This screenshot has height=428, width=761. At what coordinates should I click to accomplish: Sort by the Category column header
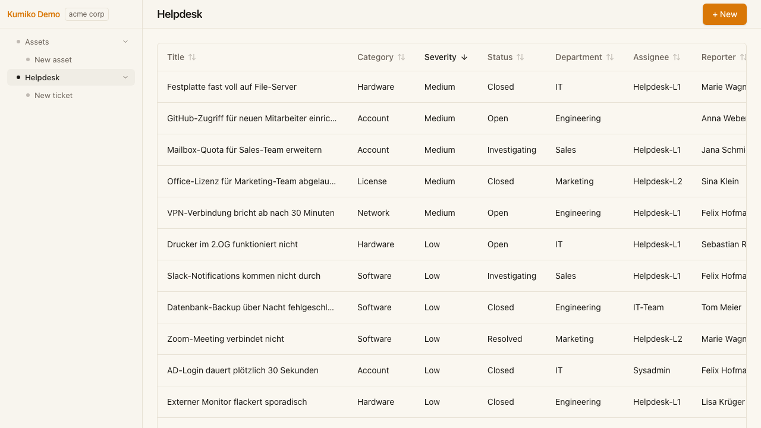click(x=381, y=57)
